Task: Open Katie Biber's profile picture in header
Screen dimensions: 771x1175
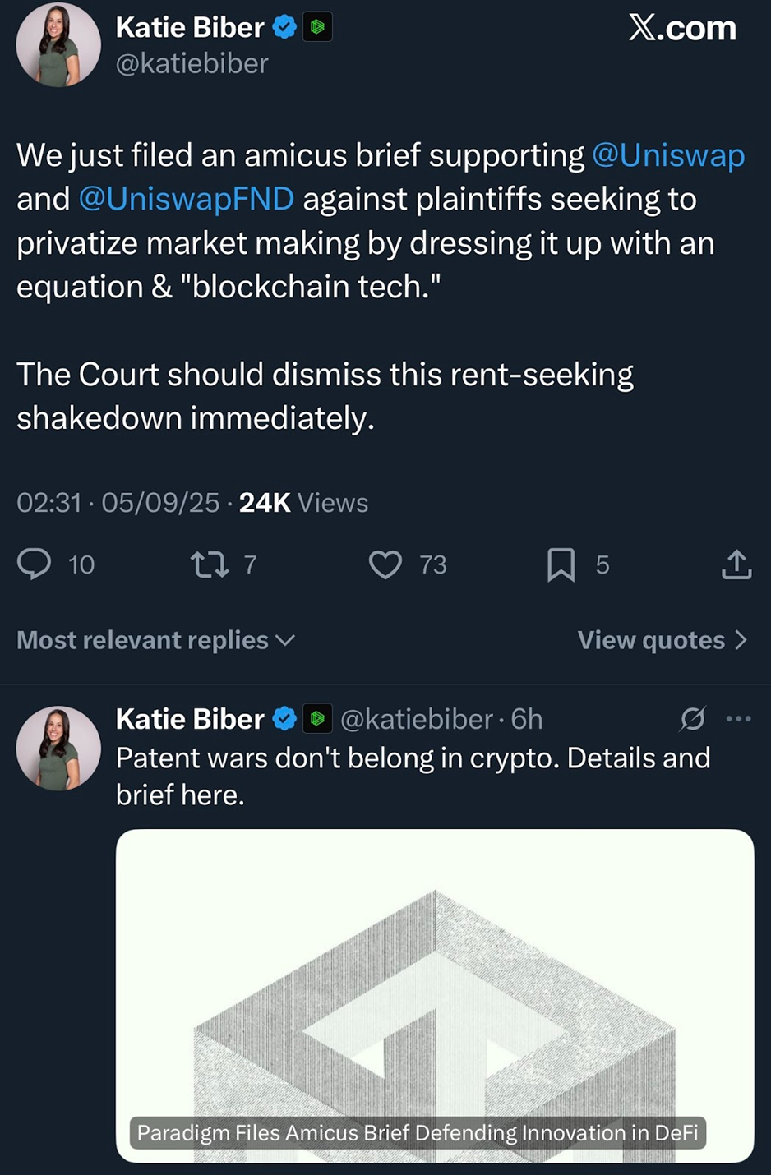Action: (58, 45)
